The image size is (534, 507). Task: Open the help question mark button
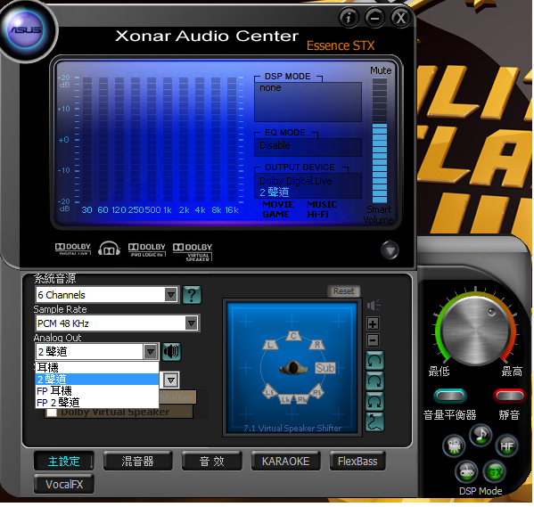192,295
